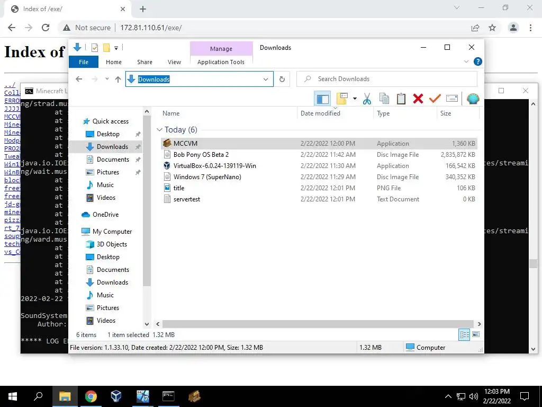Select the MCCVM application file
This screenshot has width=542, height=407.
click(x=319, y=143)
